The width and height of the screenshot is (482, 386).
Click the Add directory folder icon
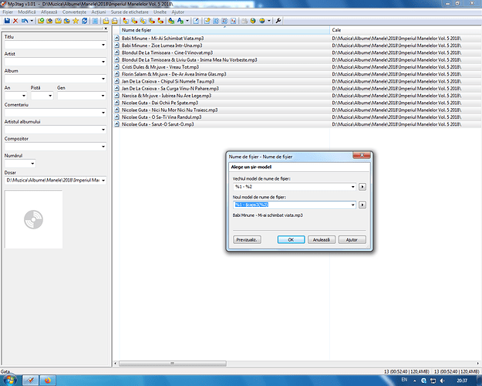(49, 21)
